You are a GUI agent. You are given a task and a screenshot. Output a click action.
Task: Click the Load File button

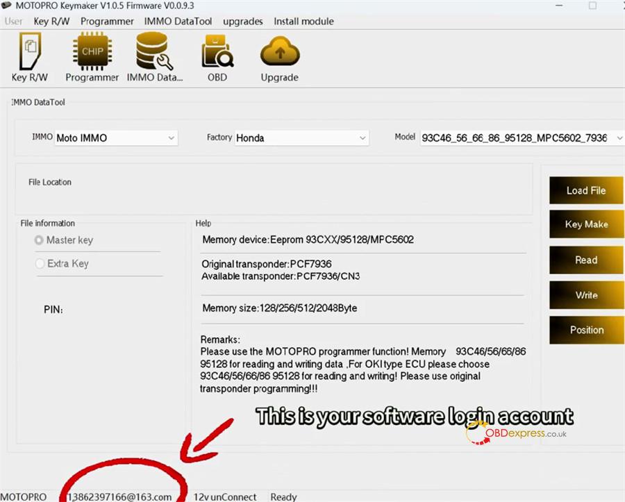click(x=586, y=190)
